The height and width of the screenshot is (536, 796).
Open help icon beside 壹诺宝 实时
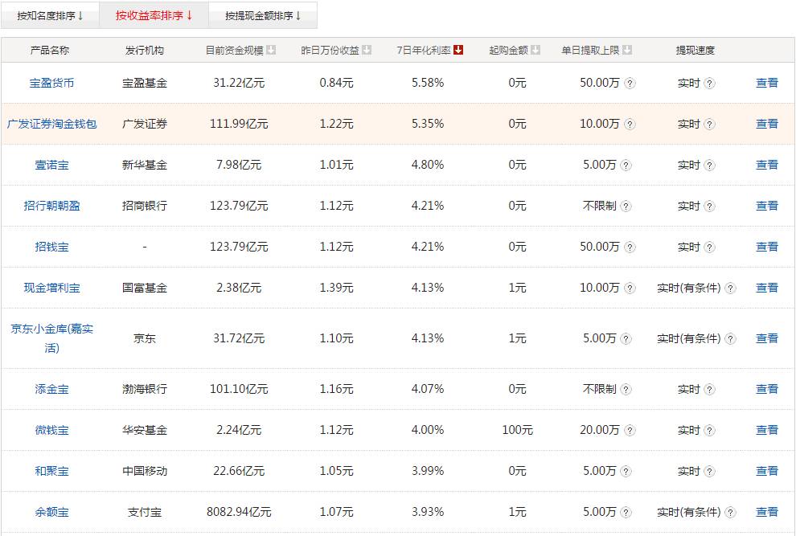[710, 166]
